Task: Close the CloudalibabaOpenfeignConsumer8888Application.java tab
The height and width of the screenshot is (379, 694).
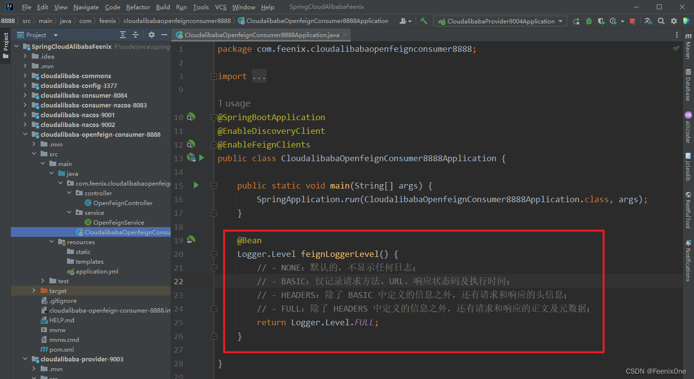Action: 345,35
